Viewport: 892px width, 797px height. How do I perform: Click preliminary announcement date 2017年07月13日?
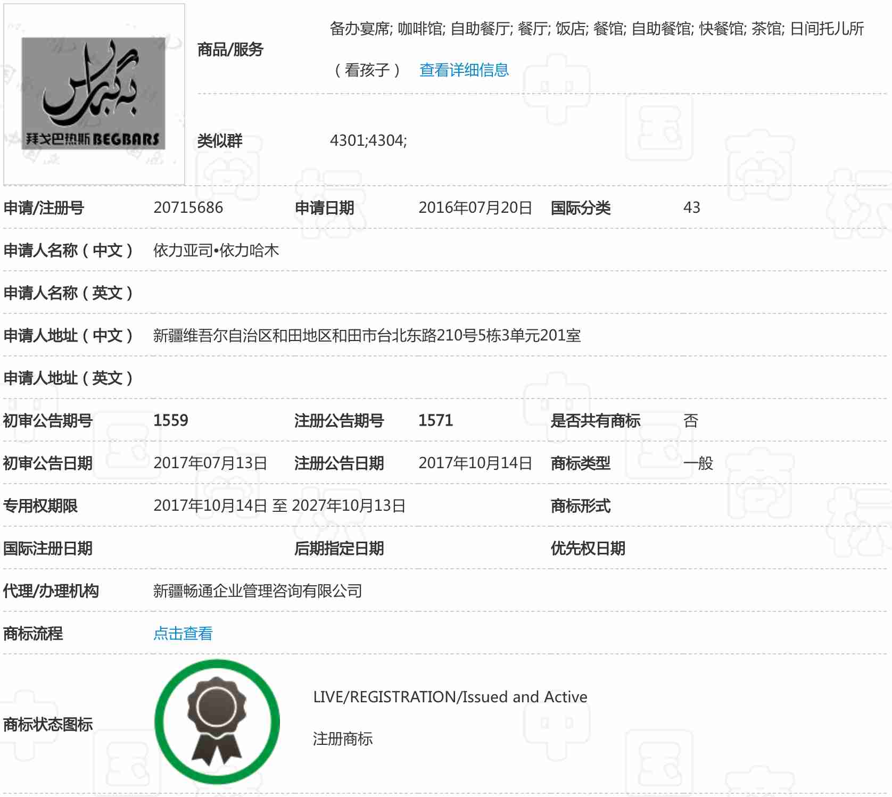click(x=210, y=463)
